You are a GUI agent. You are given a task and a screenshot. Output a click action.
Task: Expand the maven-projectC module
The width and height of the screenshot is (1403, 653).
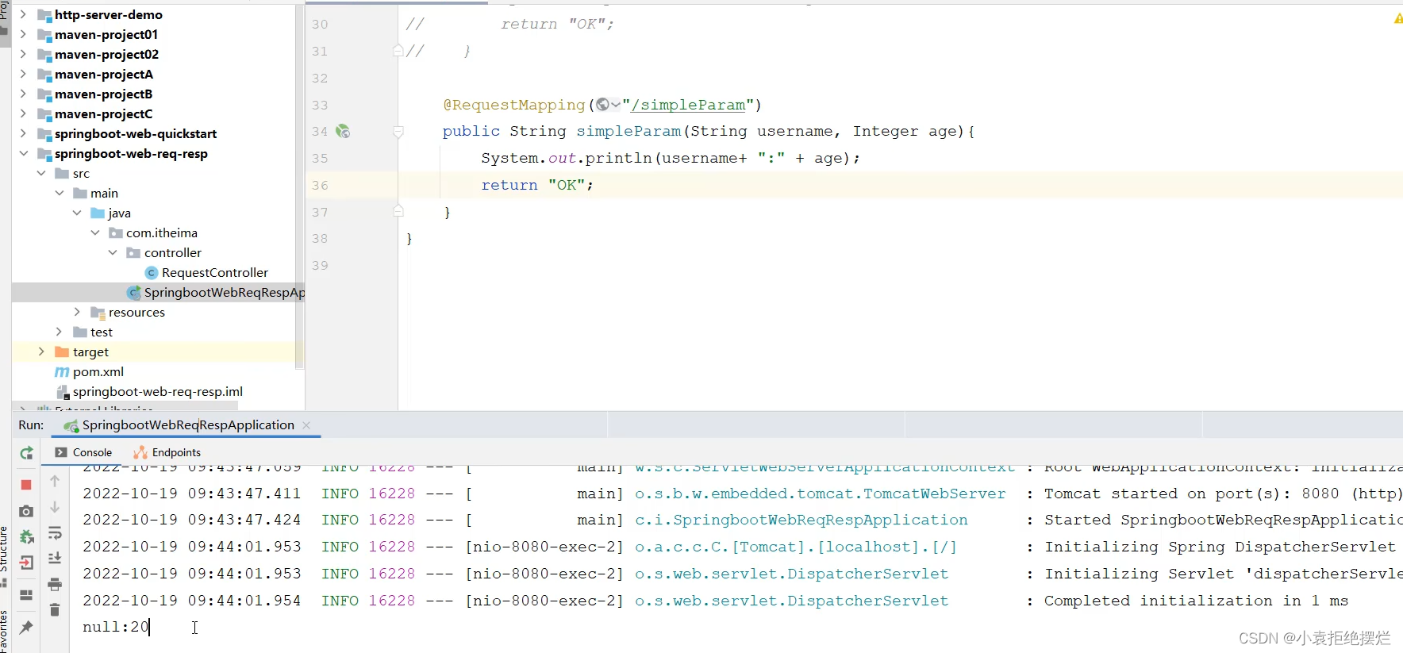[23, 113]
